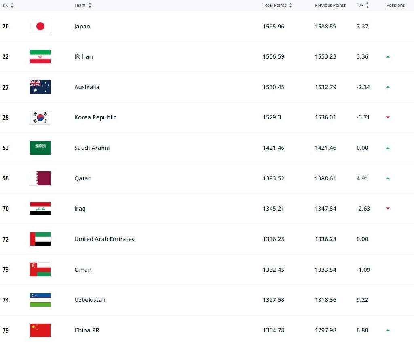Click the red down arrow next to Korea Republic
The width and height of the screenshot is (414, 345).
click(x=388, y=117)
